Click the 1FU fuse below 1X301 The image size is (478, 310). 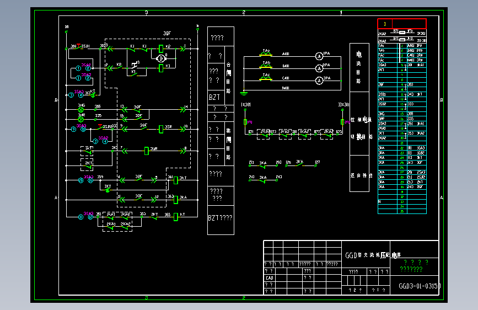tap(245, 122)
